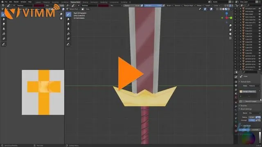The height and width of the screenshot is (147, 262).
Task: Click the brush color swatch in the viewport header
Action: pos(103,5)
